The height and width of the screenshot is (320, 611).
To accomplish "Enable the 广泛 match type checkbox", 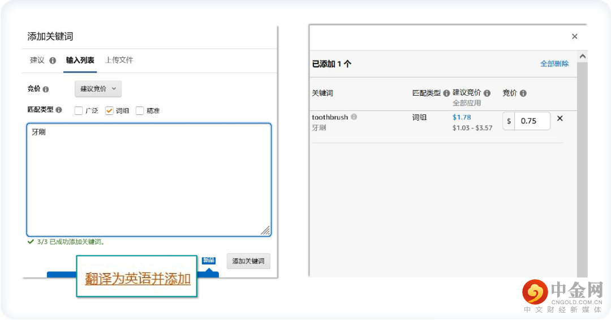I will pos(79,111).
